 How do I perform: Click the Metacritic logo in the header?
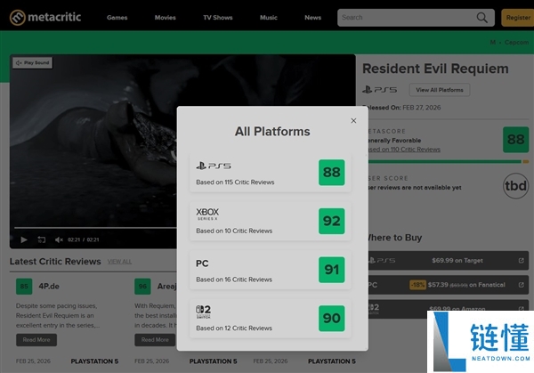point(45,17)
